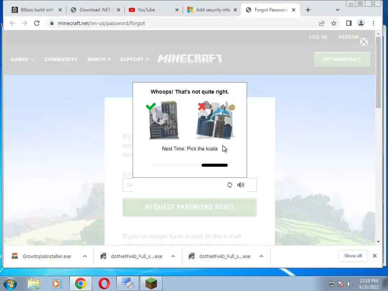The height and width of the screenshot is (291, 388).
Task: Click the page vertical scrollbar thumb
Action: pos(378,72)
